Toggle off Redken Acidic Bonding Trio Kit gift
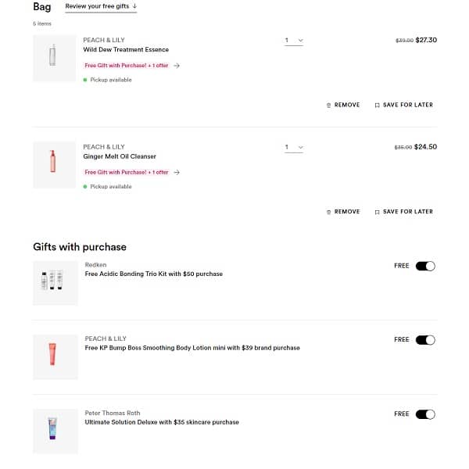This screenshot has width=469, height=469. 425,266
